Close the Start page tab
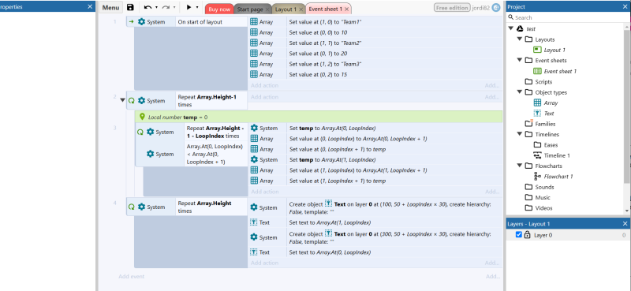The width and height of the screenshot is (631, 291). tap(267, 9)
